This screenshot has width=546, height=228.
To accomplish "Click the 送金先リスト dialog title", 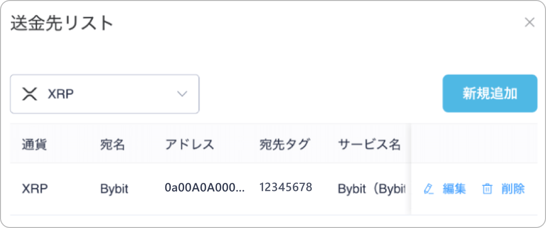I will pos(62,24).
